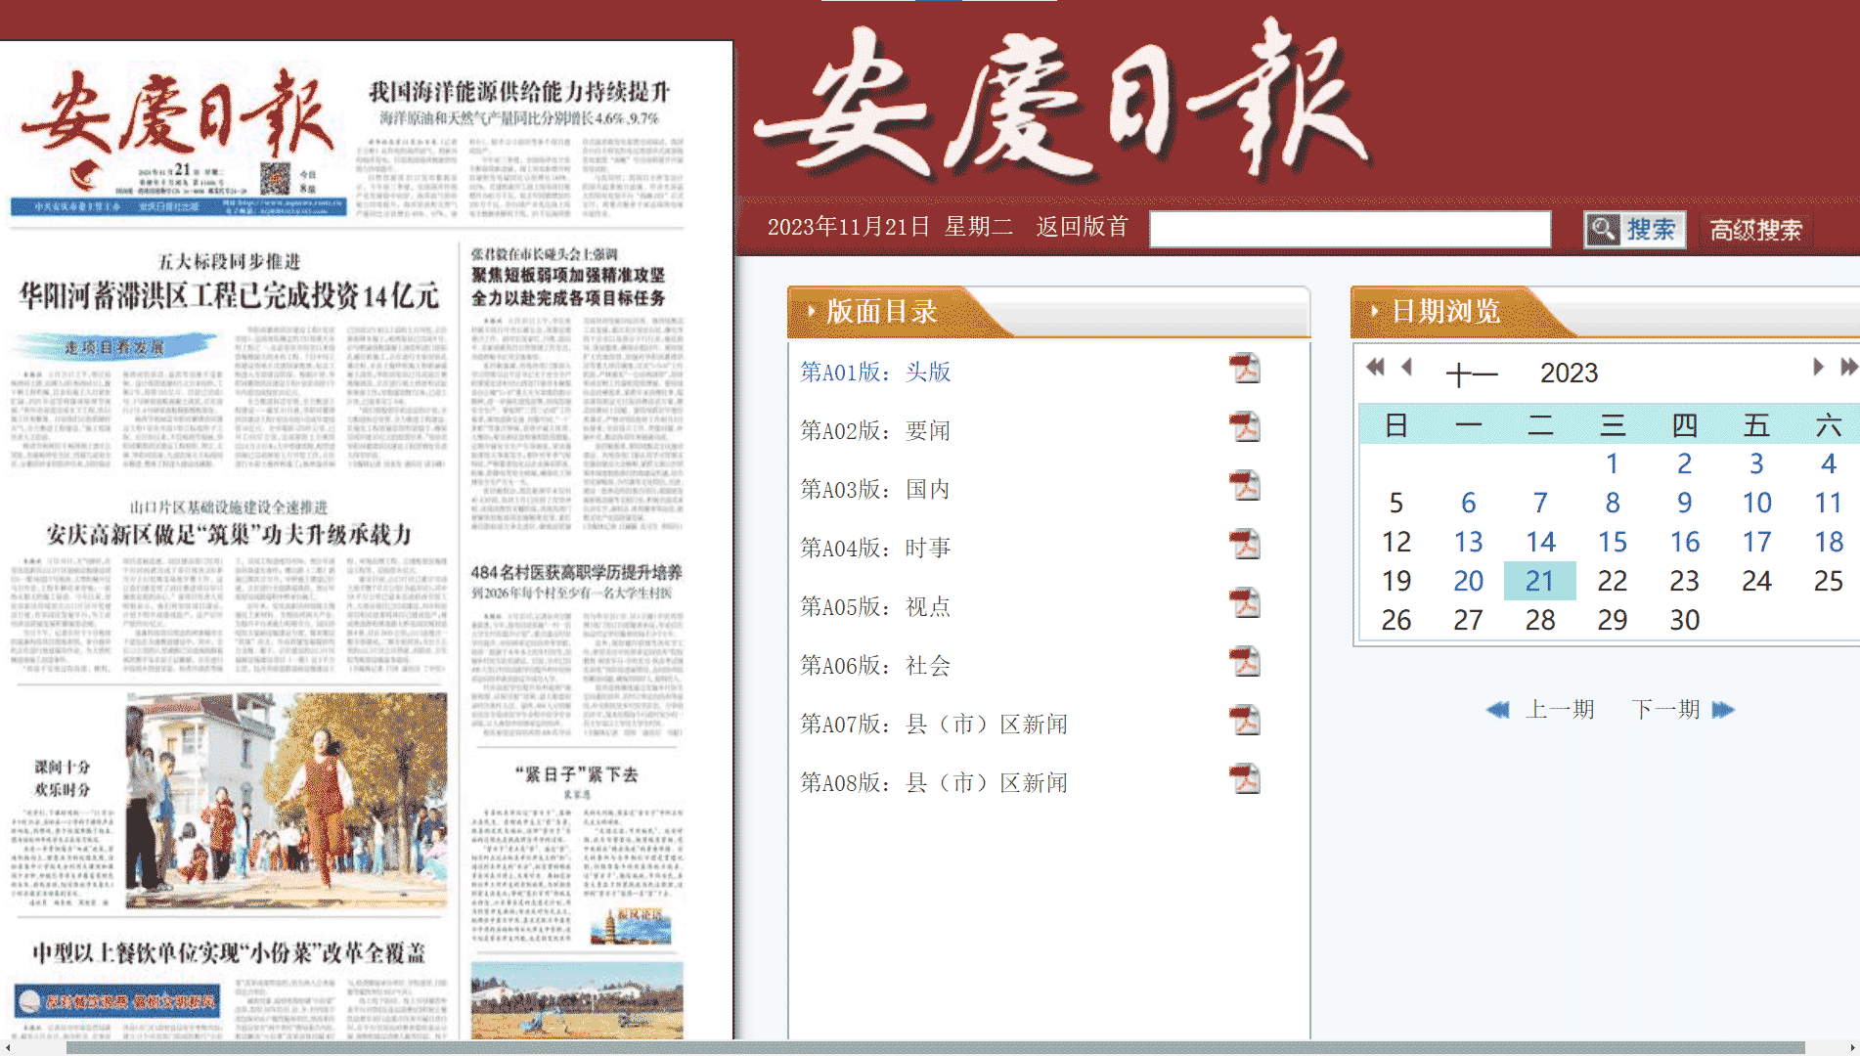This screenshot has height=1056, width=1860.
Task: Select November 1 in the calendar
Action: pos(1613,463)
